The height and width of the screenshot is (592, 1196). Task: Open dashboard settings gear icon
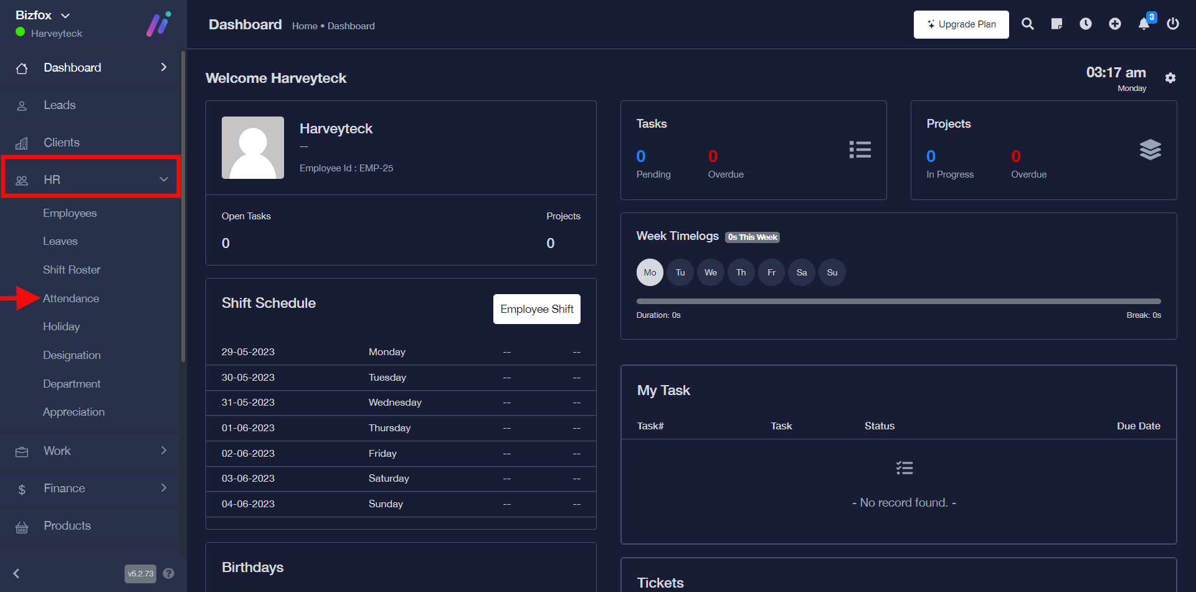tap(1170, 78)
